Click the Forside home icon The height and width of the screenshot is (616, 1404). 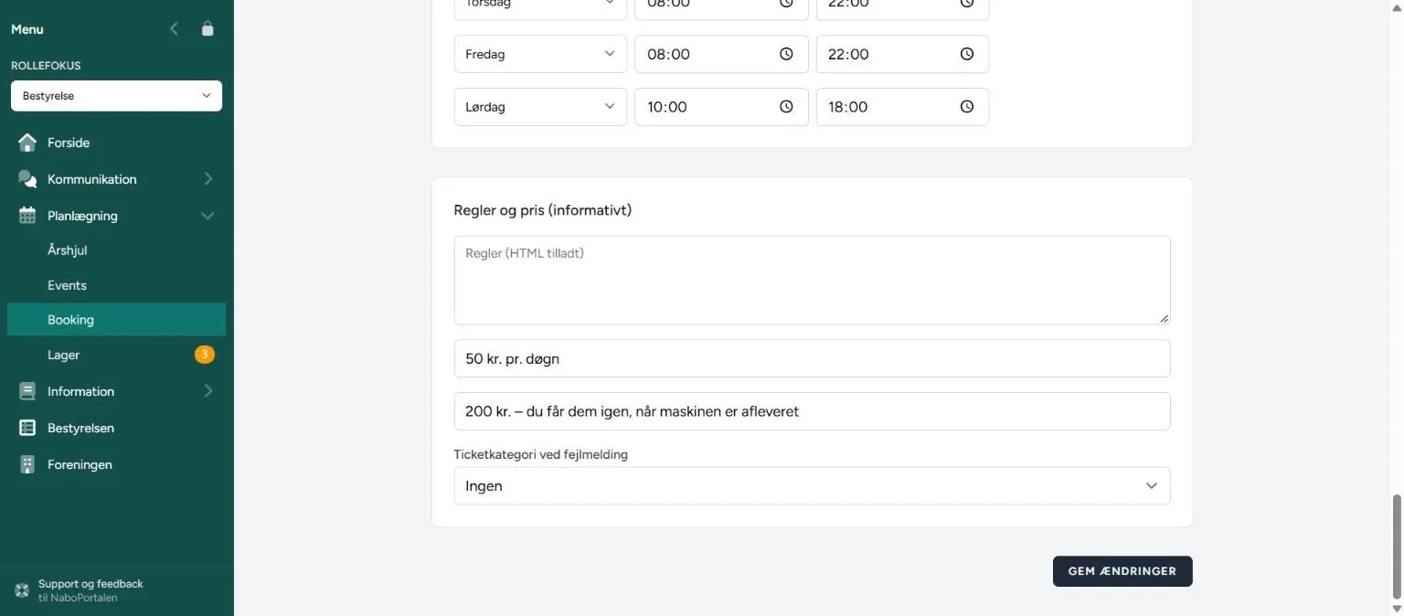pos(27,143)
